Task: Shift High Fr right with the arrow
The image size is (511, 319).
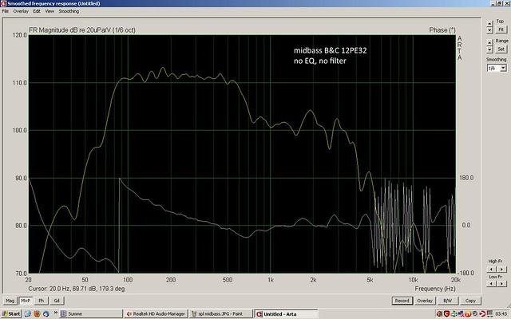Action: click(x=503, y=269)
